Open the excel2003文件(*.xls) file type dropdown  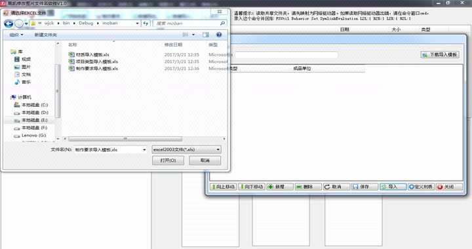click(x=187, y=149)
